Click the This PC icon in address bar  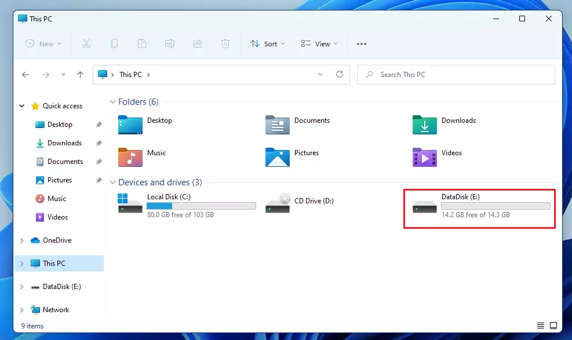click(x=103, y=74)
